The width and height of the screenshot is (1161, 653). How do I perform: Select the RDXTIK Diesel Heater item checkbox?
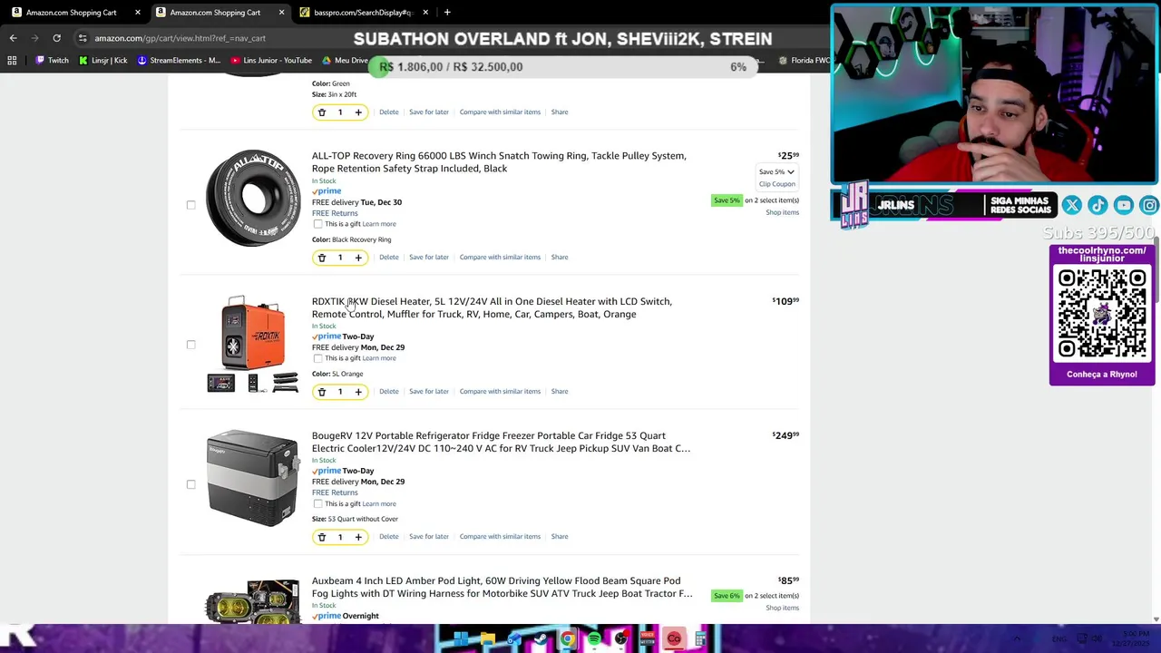click(190, 345)
